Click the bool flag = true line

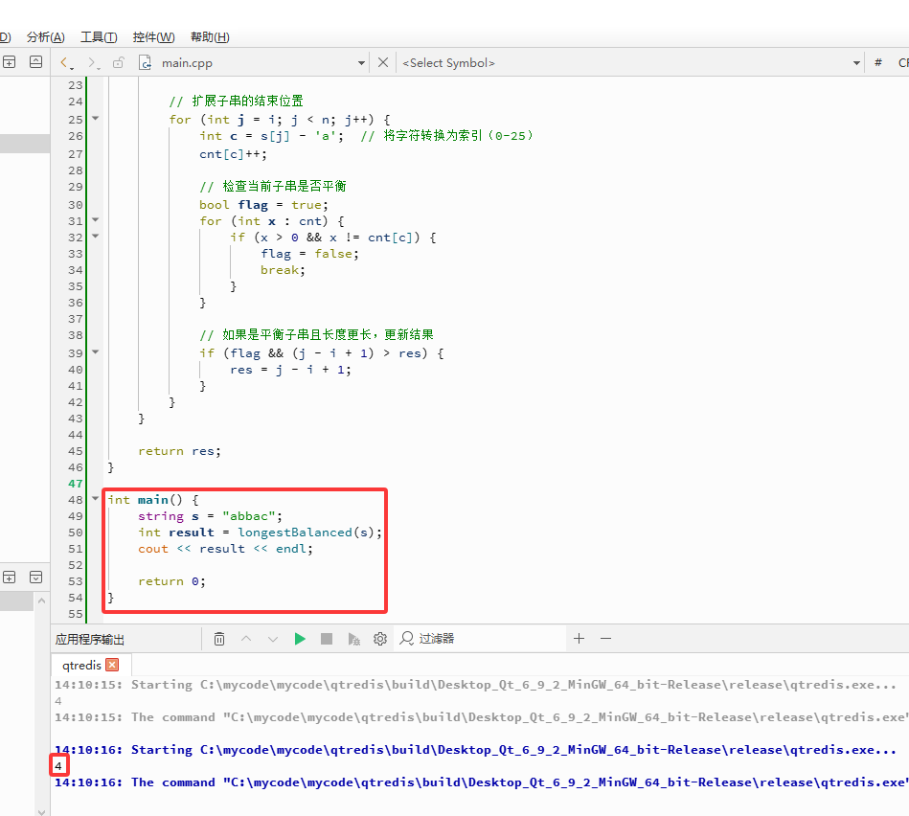(x=263, y=205)
